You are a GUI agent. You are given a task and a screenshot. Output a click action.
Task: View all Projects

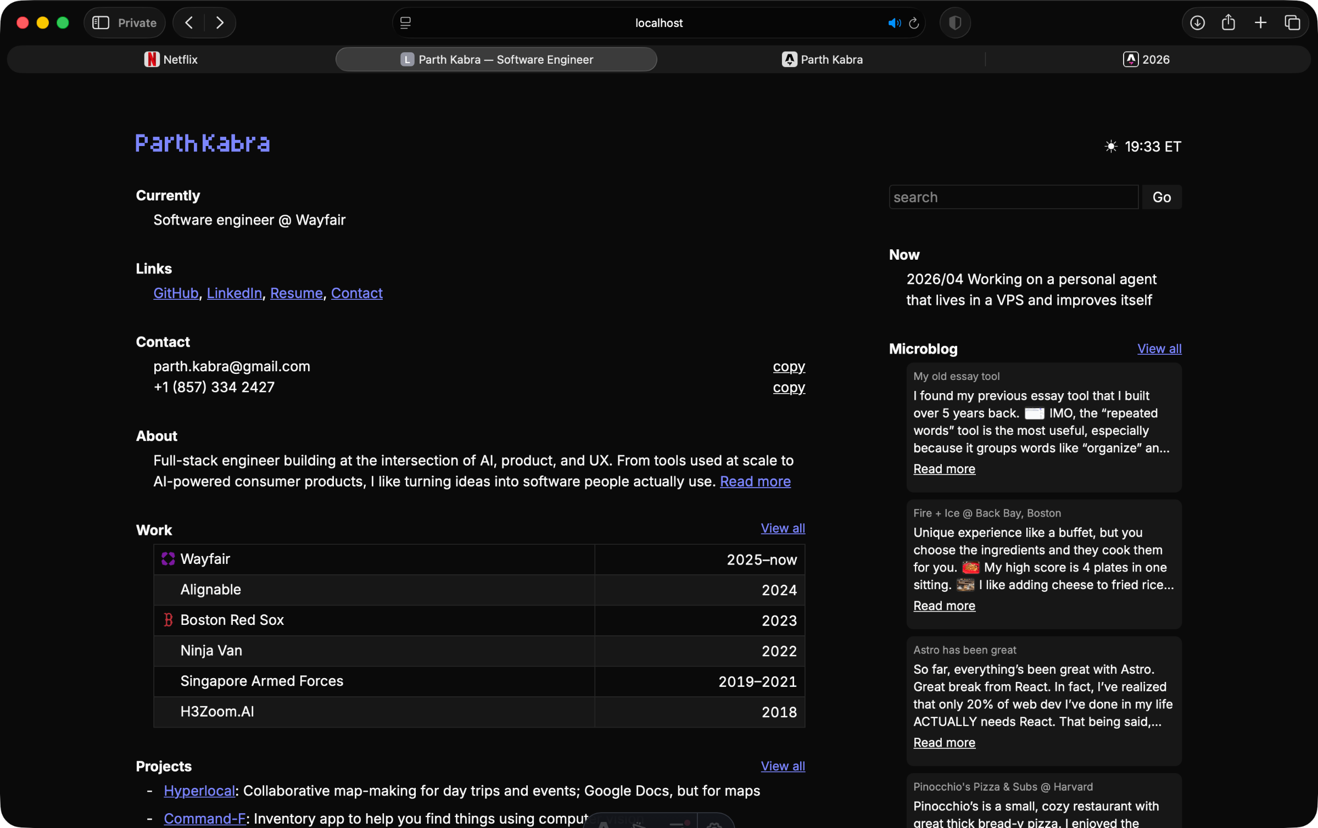click(783, 765)
